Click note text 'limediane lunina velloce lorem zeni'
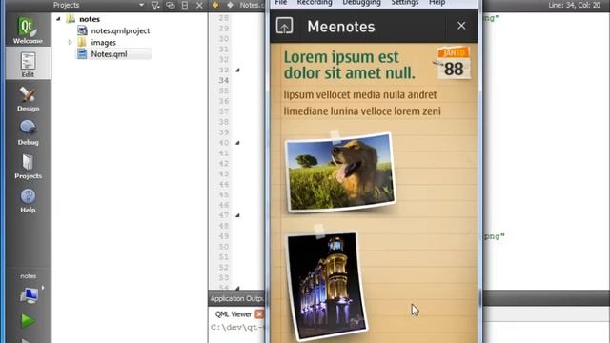 362,111
